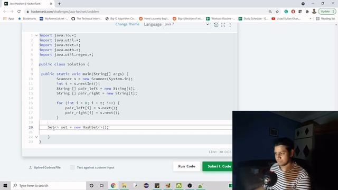Viewport: 338px width, 190px height.
Task: Reload the HackerRank page
Action: coord(19,12)
